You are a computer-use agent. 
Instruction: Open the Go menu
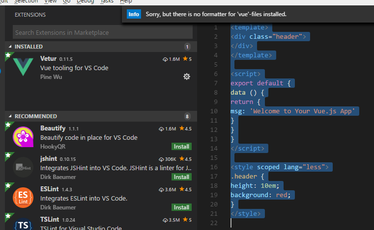[x=66, y=1]
